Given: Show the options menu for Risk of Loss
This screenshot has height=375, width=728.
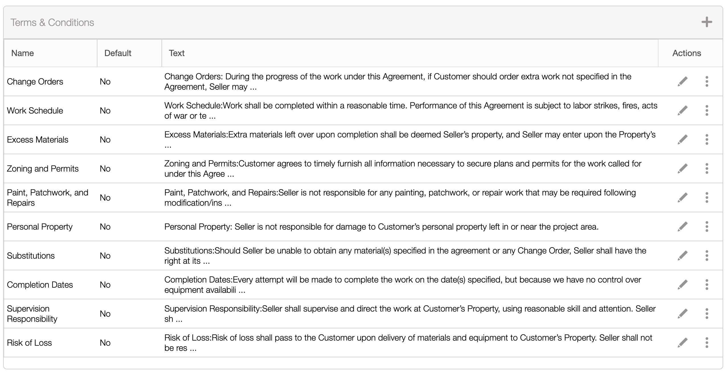Looking at the screenshot, I should (707, 343).
